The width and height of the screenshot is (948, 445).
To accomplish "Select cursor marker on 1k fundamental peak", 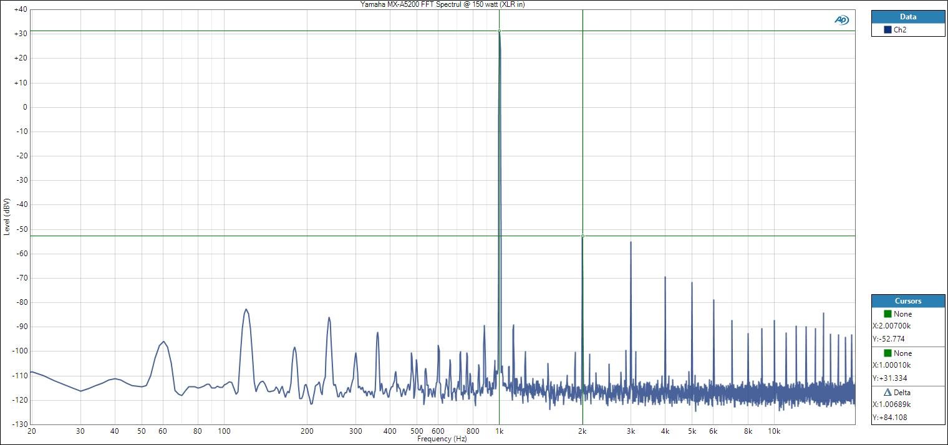I will (x=499, y=31).
